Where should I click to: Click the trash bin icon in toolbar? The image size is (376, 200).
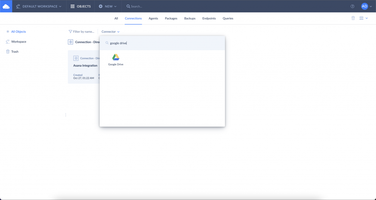[x=353, y=18]
